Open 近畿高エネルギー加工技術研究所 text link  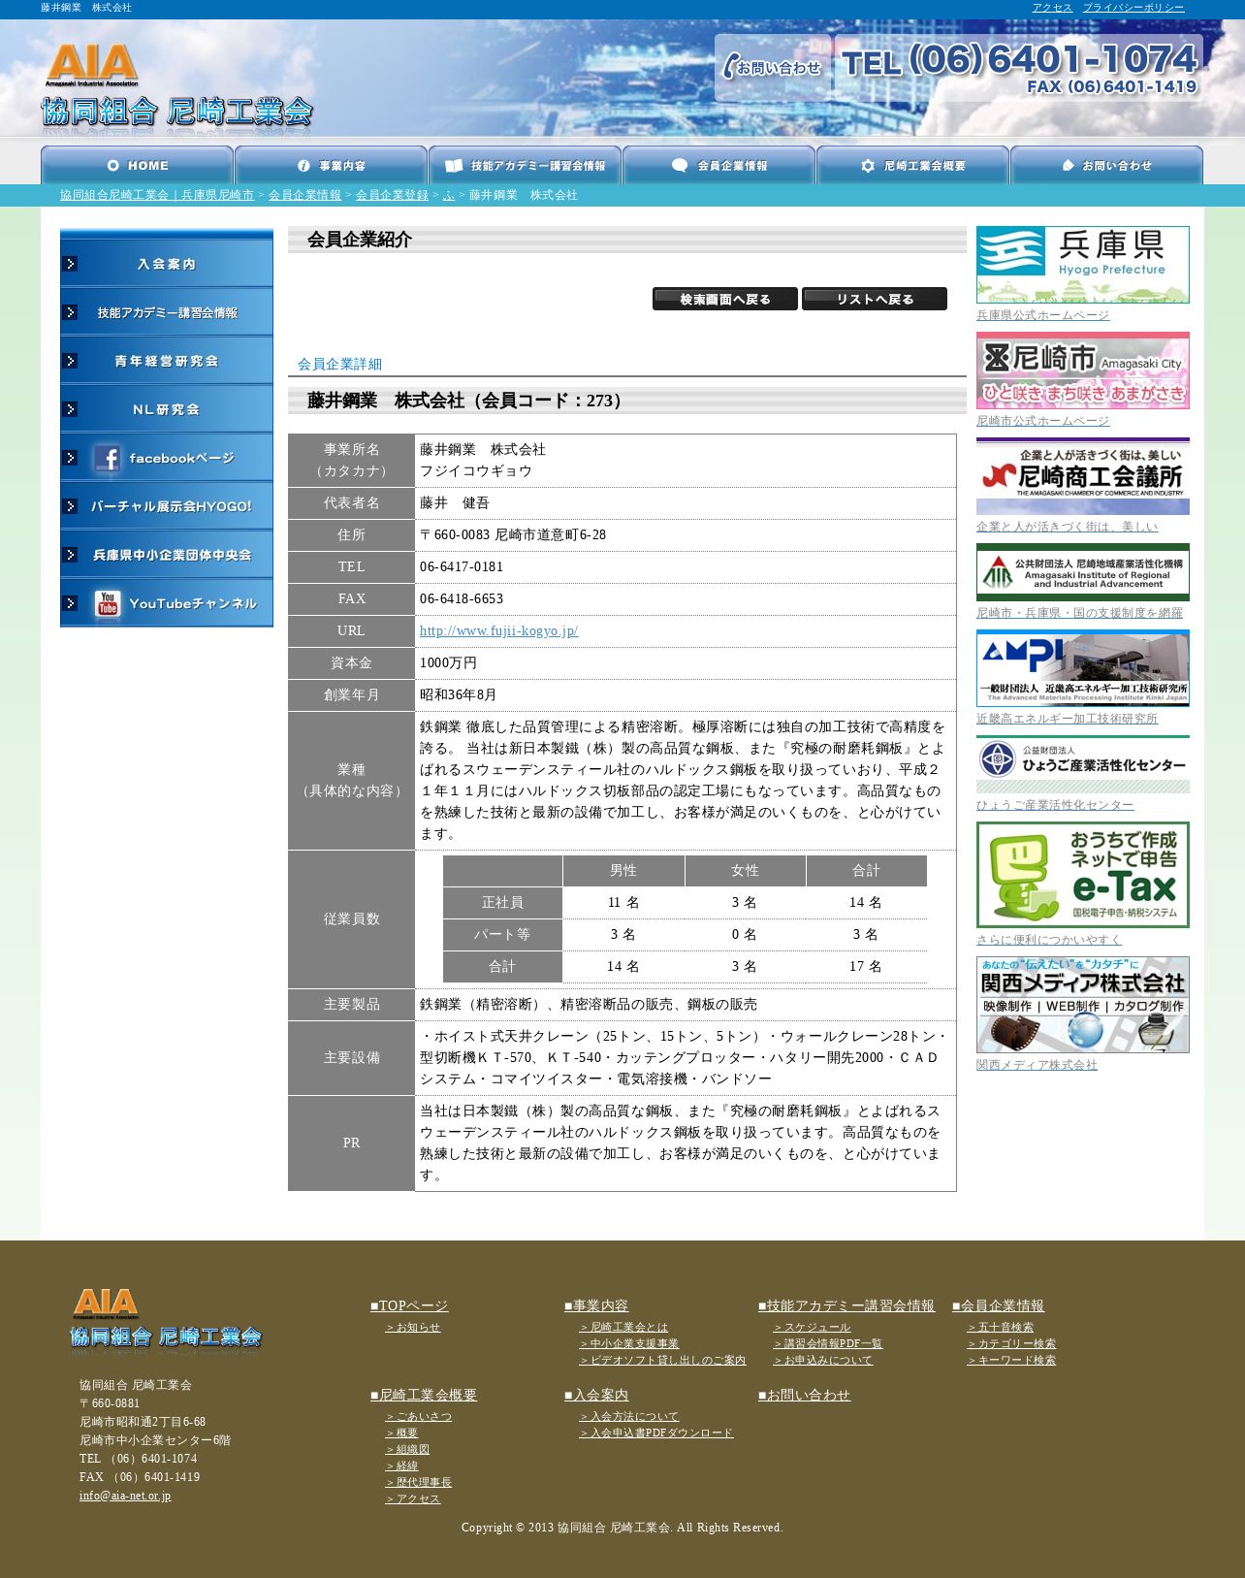click(x=1068, y=719)
